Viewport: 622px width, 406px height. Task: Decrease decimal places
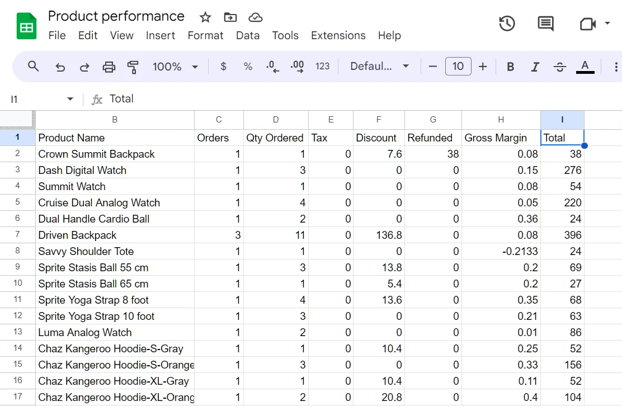pos(272,66)
